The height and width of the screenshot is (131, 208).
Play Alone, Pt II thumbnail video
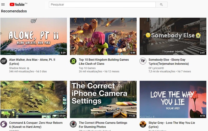pos(34,36)
